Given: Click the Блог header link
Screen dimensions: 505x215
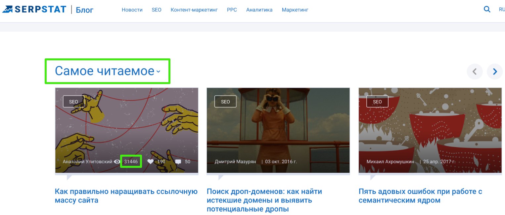Looking at the screenshot, I should point(85,10).
